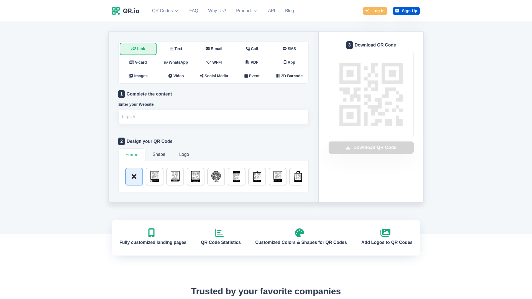Image resolution: width=532 pixels, height=299 pixels.
Task: Select the Video QR type
Action: click(176, 76)
